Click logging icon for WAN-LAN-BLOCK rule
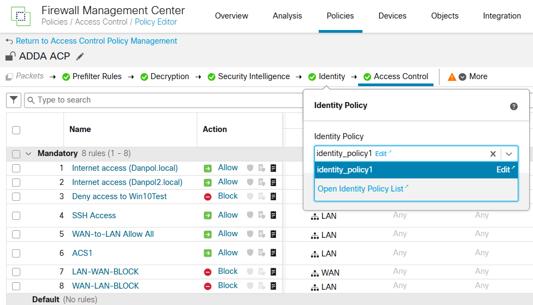Viewport: 533px width, 305px height. coord(273,286)
